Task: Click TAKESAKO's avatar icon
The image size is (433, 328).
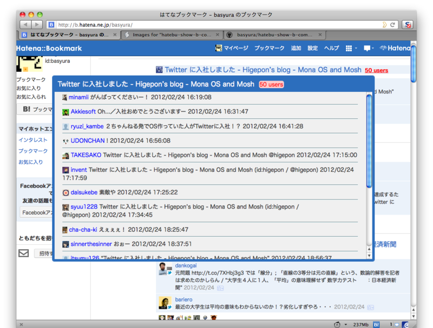Action: [65, 156]
